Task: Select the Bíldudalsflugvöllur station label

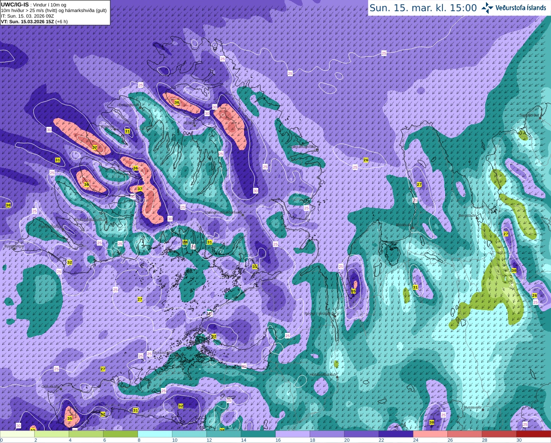Action: point(90,219)
